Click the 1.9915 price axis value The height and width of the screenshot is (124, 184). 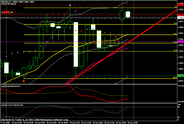click(181, 57)
